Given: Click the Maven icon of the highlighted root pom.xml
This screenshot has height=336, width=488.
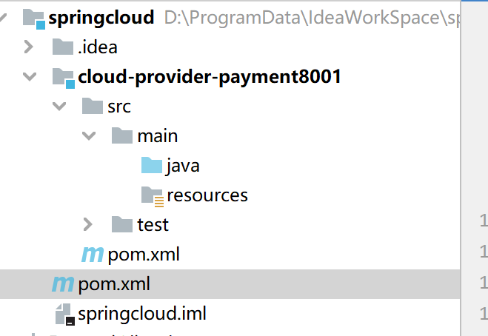Looking at the screenshot, I should pyautogui.click(x=63, y=284).
